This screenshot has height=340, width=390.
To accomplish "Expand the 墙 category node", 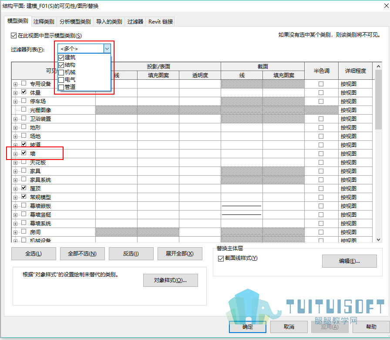I will point(15,154).
